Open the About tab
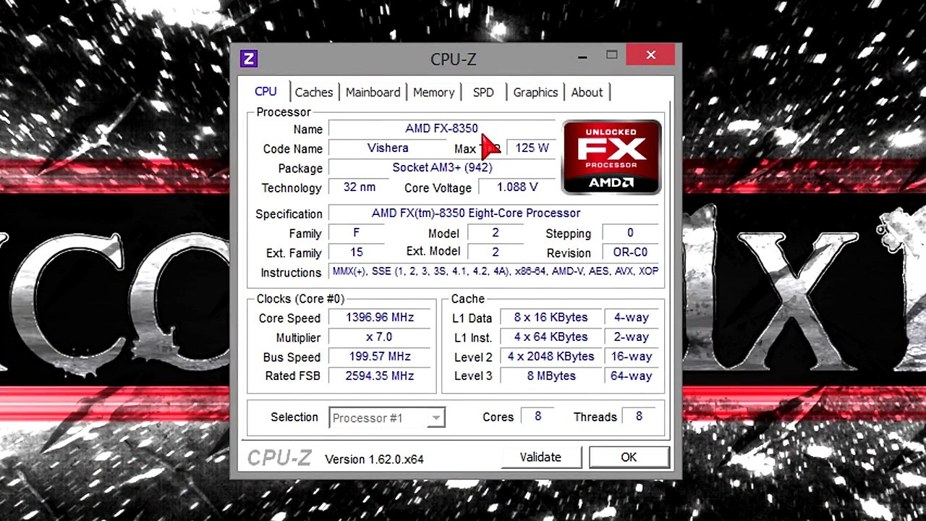This screenshot has width=926, height=521. pyautogui.click(x=587, y=93)
